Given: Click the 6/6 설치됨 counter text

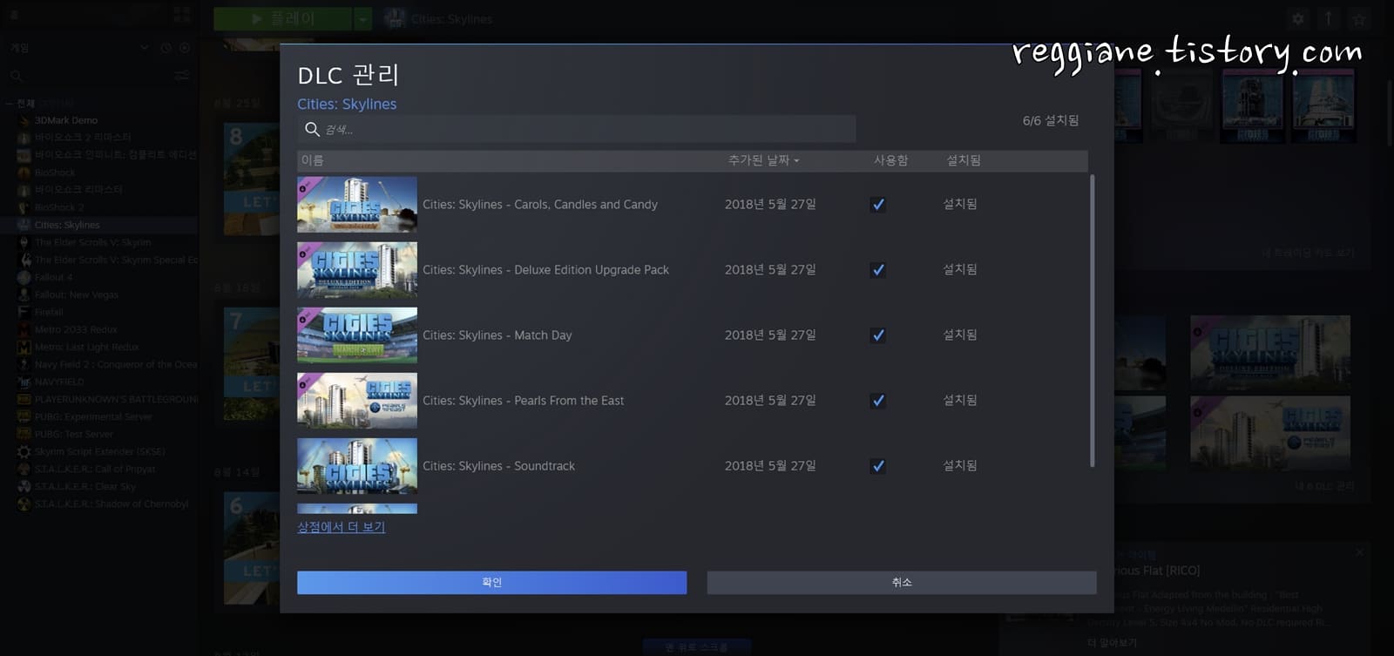Looking at the screenshot, I should [1051, 120].
